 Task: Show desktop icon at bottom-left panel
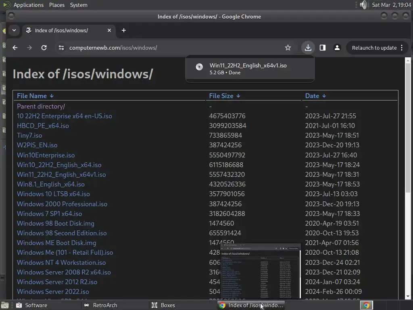[4, 305]
